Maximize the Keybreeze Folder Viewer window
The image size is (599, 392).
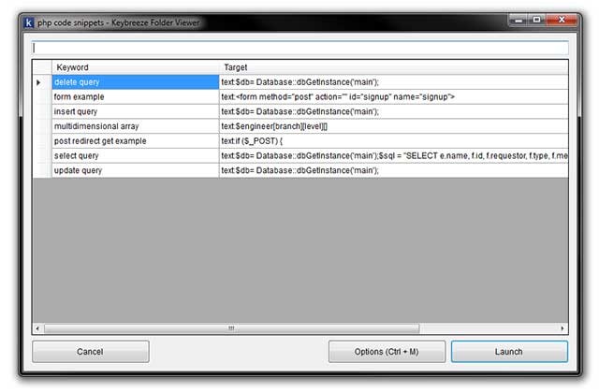click(x=537, y=19)
